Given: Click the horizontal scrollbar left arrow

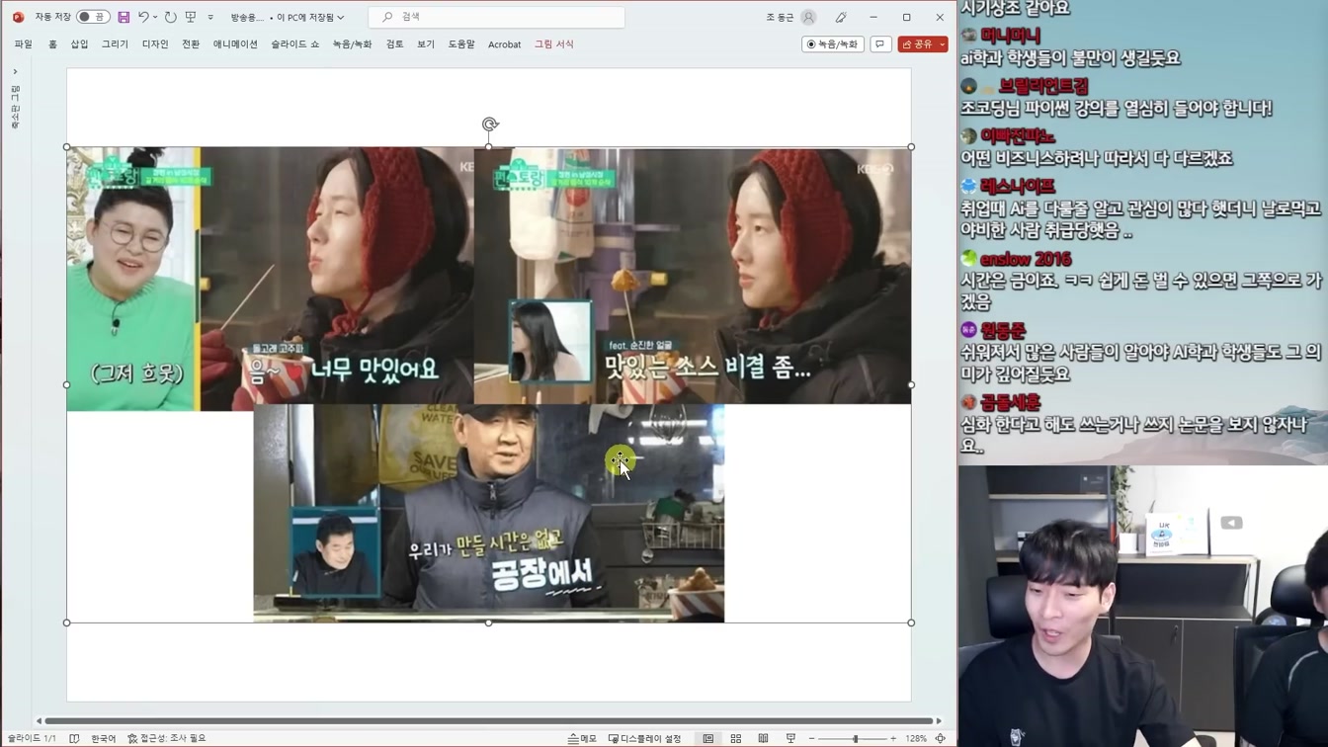Looking at the screenshot, I should point(39,721).
